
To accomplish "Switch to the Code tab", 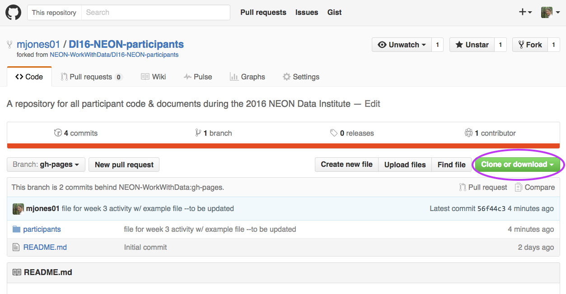I will tap(29, 77).
